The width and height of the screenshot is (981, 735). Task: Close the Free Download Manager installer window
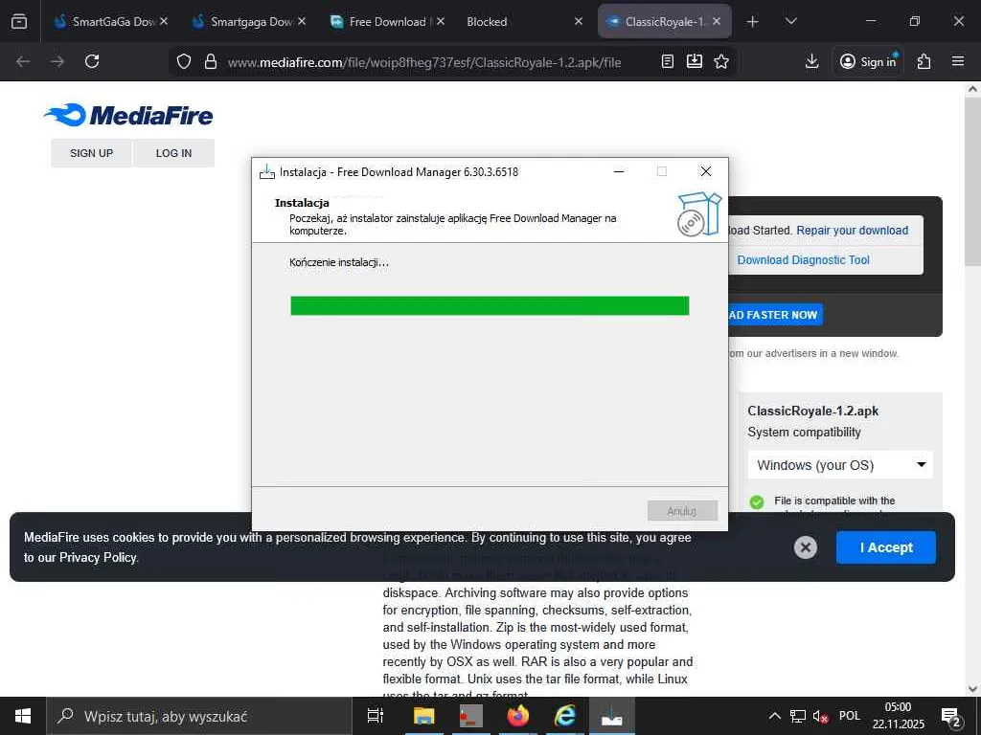click(706, 171)
